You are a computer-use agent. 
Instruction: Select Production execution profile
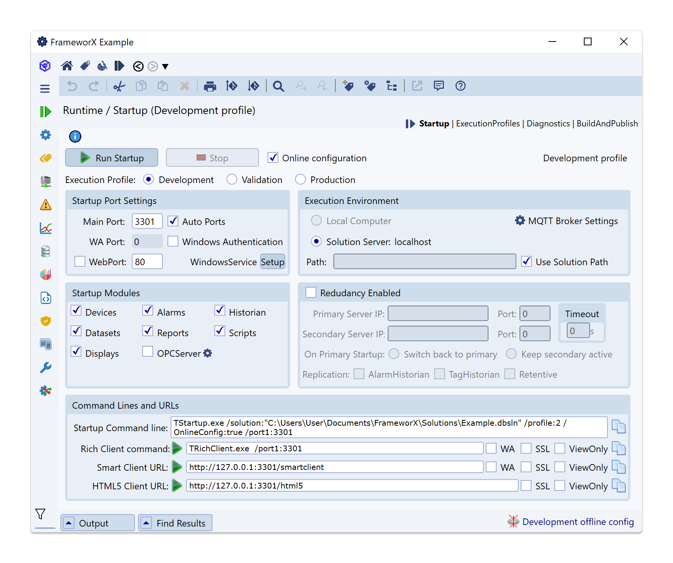pyautogui.click(x=300, y=180)
